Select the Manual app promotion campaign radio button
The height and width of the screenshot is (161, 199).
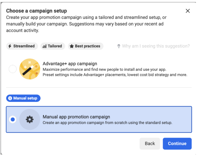click(13, 119)
